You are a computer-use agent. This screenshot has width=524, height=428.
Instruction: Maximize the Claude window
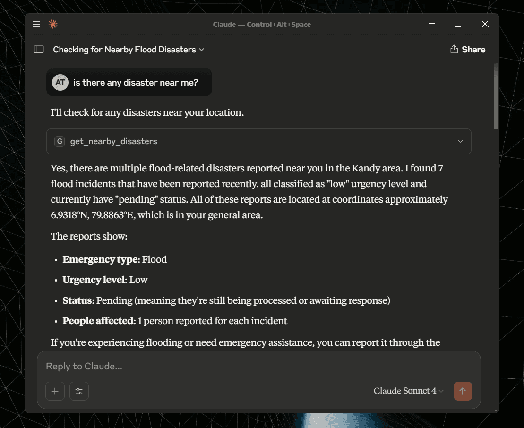click(x=458, y=24)
